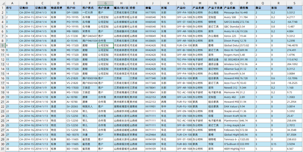Screen dimensions: 303x152
Task: Select date cell 2014/1/3
Action: pos(43,13)
